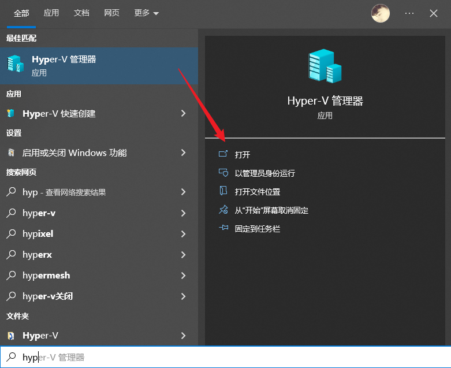Expand the Hyper-V 快速创建 chevron arrow

(183, 113)
